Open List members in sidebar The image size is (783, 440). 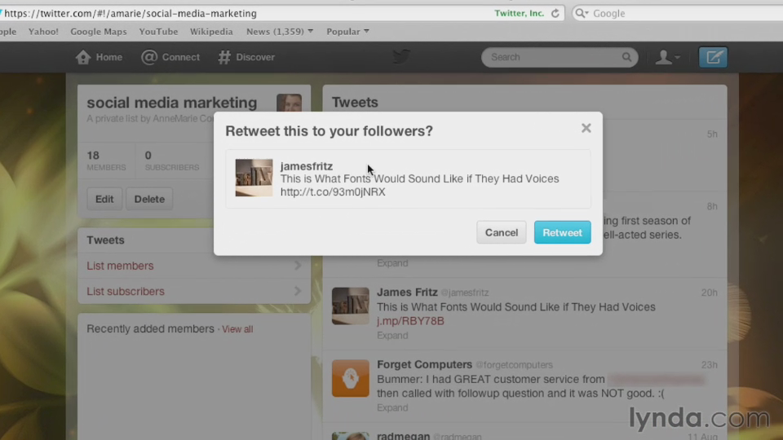(120, 266)
